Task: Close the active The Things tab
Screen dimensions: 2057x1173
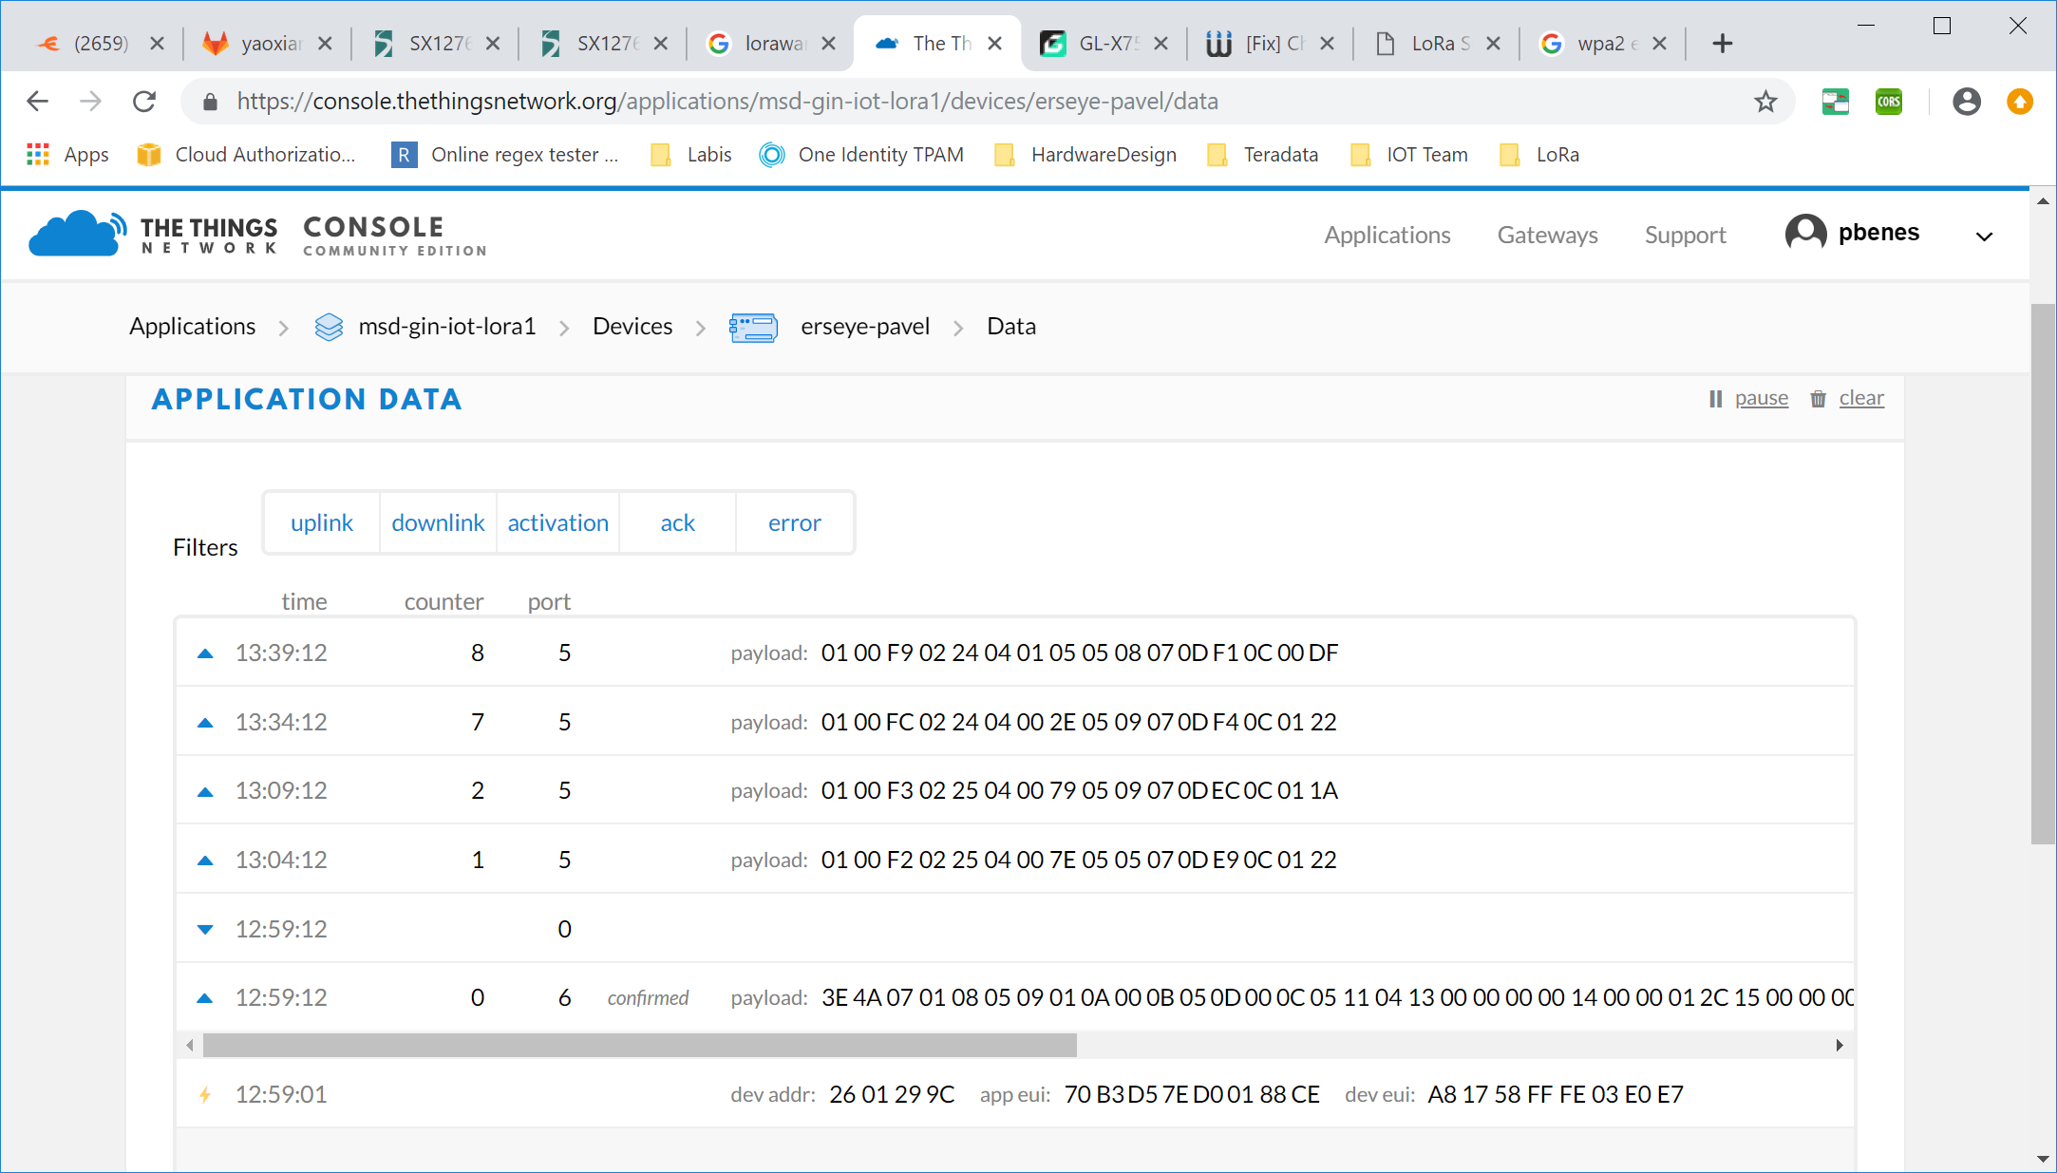Action: (x=994, y=44)
